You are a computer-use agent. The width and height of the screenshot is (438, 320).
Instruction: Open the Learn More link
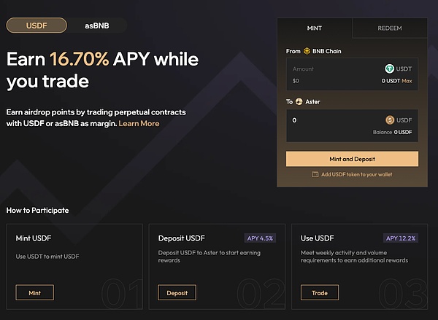[139, 123]
